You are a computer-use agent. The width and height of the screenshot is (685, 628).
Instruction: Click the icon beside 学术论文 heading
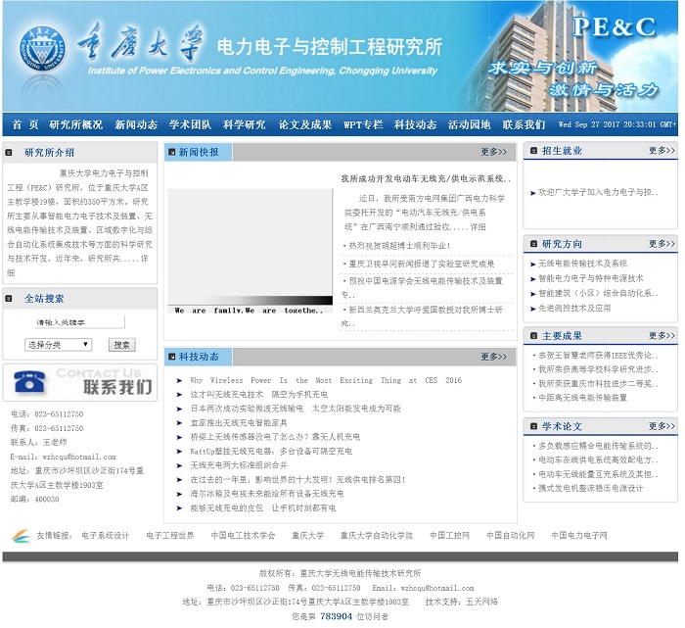tap(533, 426)
